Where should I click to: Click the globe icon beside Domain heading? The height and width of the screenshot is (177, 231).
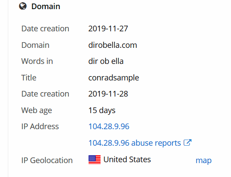pyautogui.click(x=23, y=6)
